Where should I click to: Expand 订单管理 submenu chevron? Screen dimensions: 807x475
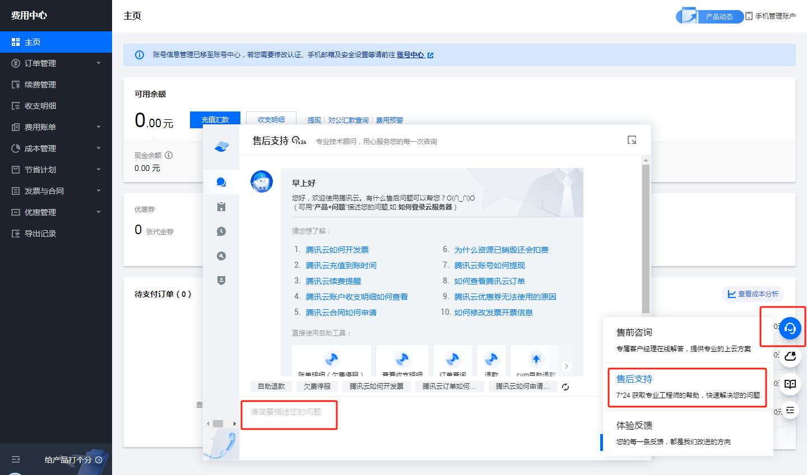point(99,63)
